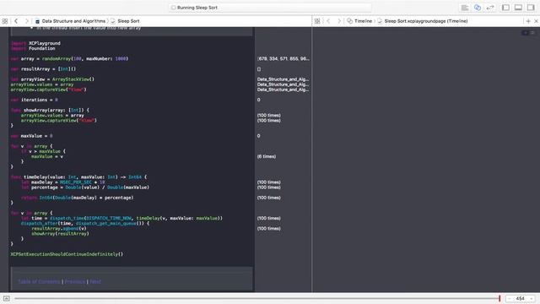The height and width of the screenshot is (304, 540).
Task: Click the (100 times) result beside resultArray.append
Action: pos(269,229)
